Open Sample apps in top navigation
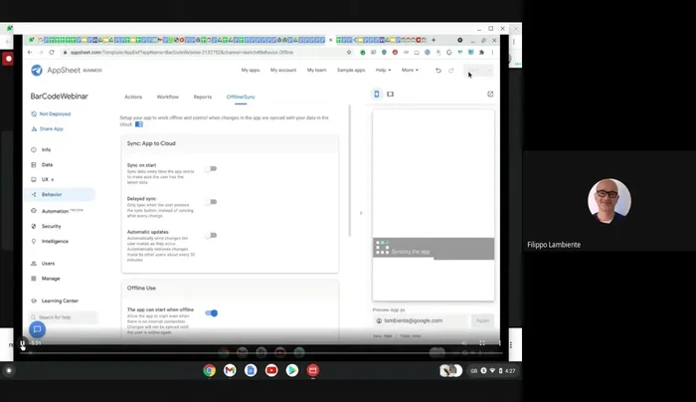The height and width of the screenshot is (402, 696). [351, 71]
